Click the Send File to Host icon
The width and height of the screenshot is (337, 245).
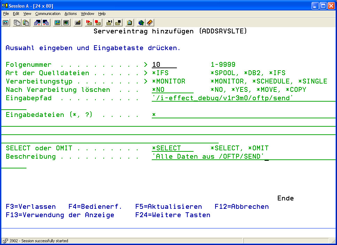click(37, 23)
